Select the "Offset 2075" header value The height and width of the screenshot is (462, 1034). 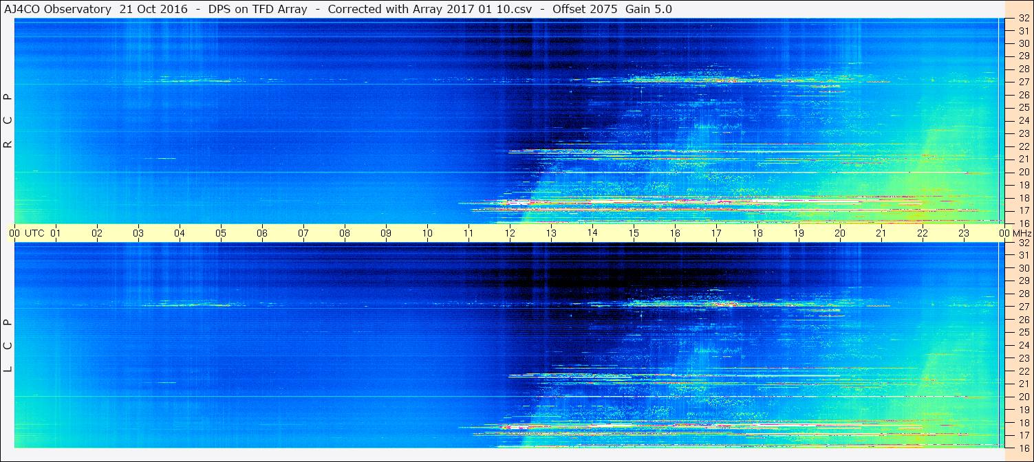point(585,9)
